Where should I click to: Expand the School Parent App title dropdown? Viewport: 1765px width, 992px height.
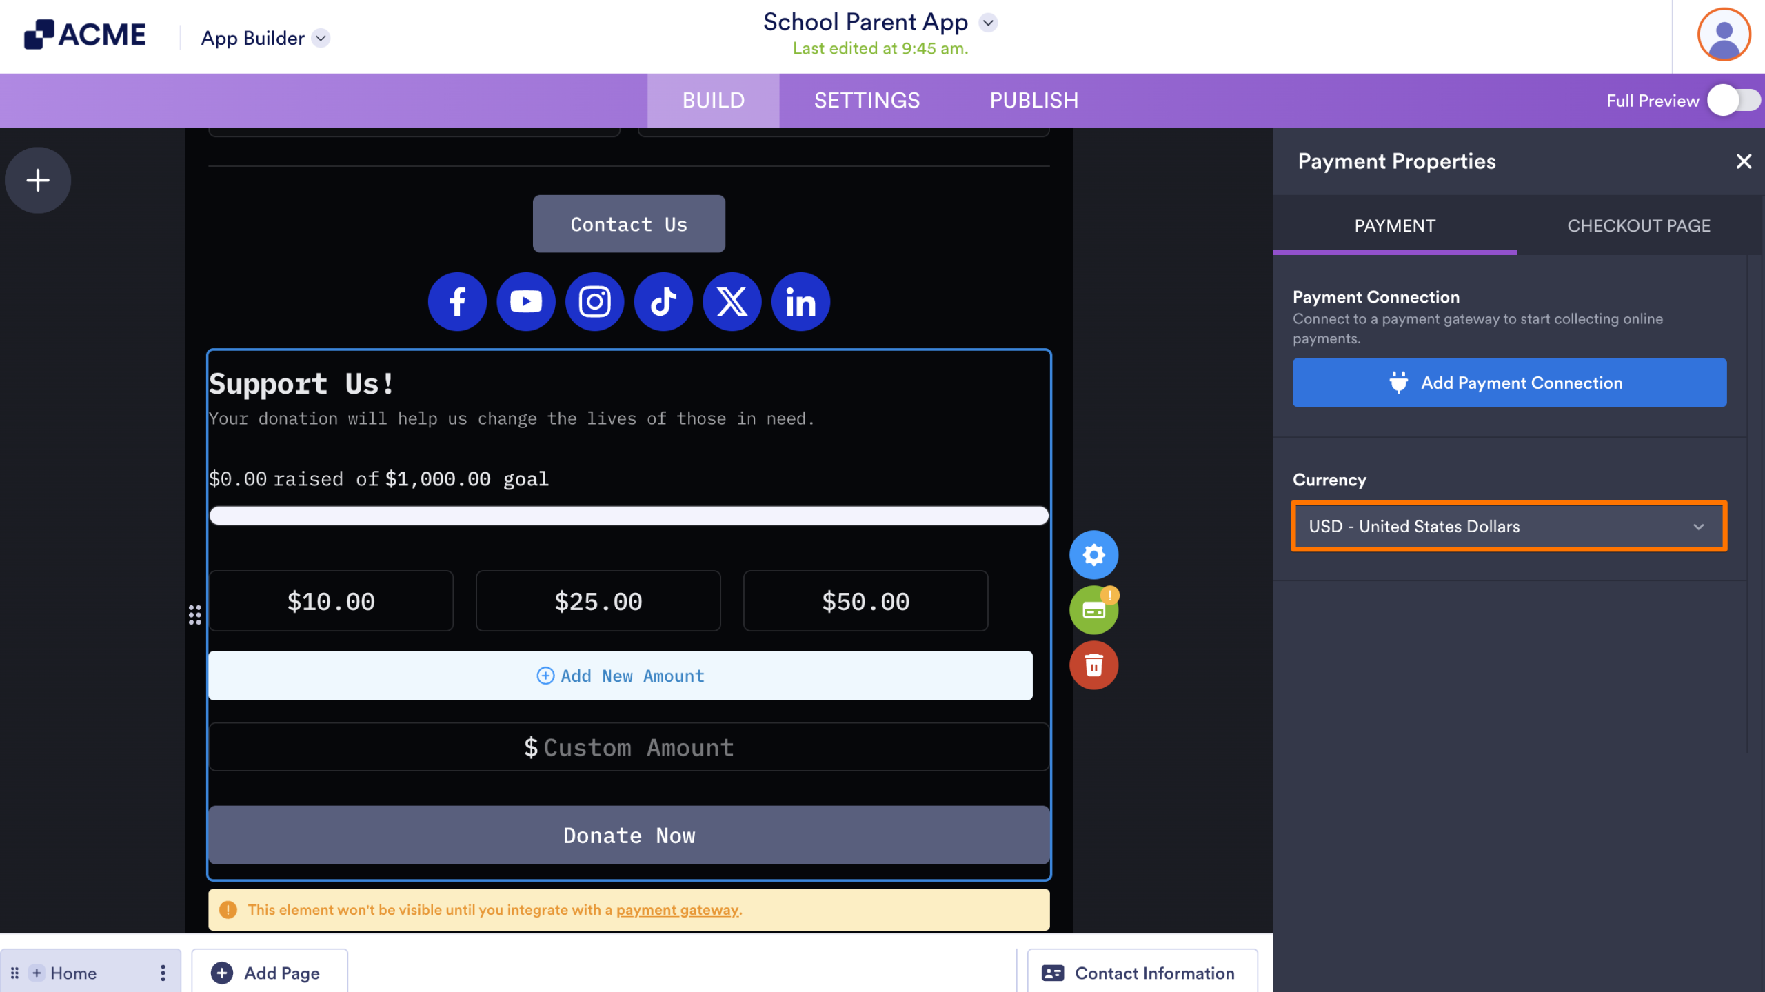988,23
